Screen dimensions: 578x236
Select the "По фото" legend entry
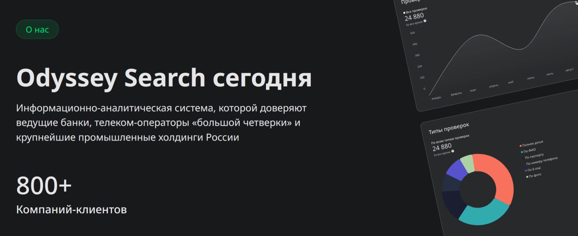click(x=534, y=175)
